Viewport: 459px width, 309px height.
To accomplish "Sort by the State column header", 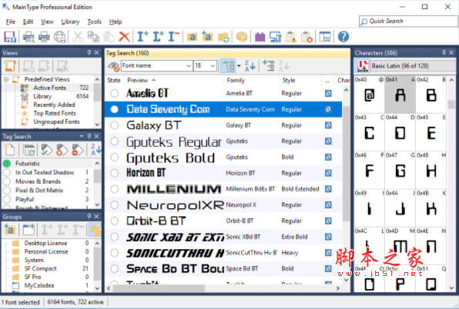I will coord(114,80).
